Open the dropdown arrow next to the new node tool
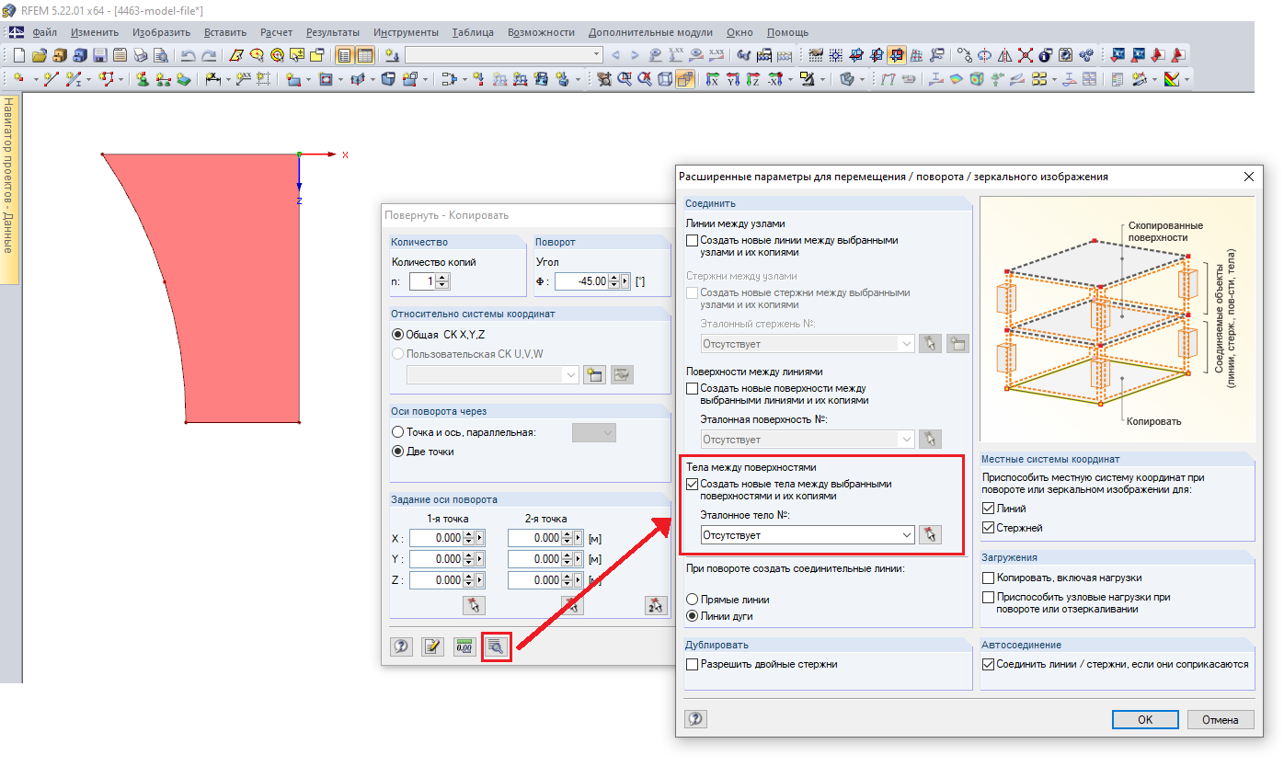Image resolution: width=1284 pixels, height=778 pixels. pos(36,80)
